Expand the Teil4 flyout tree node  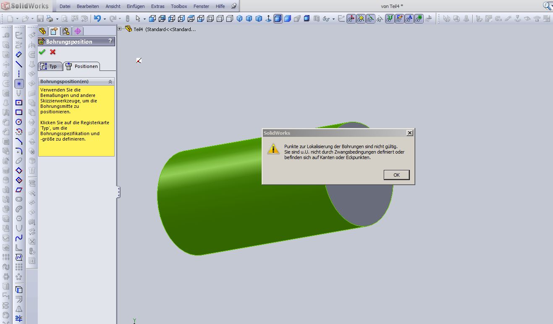click(x=120, y=29)
